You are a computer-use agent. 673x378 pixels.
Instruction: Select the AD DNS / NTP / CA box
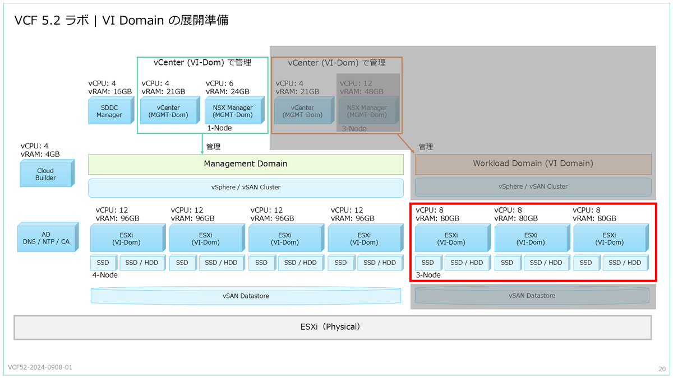(x=47, y=237)
